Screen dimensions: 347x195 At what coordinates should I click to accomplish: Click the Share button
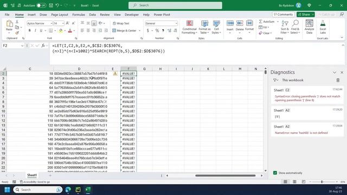[x=304, y=15]
